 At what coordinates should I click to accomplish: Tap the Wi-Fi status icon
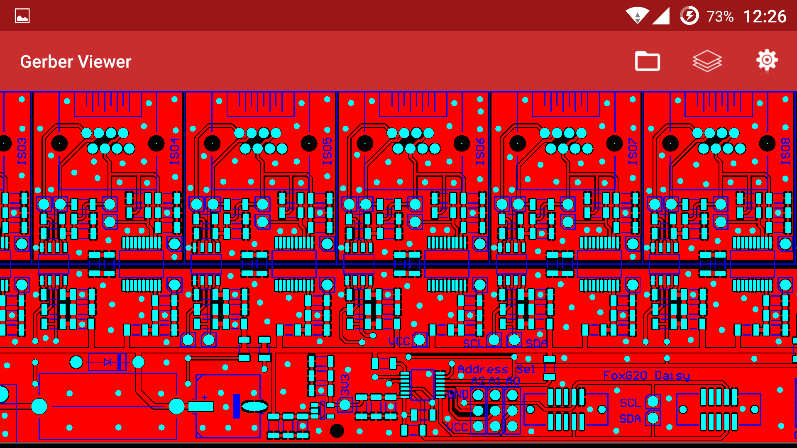click(637, 16)
